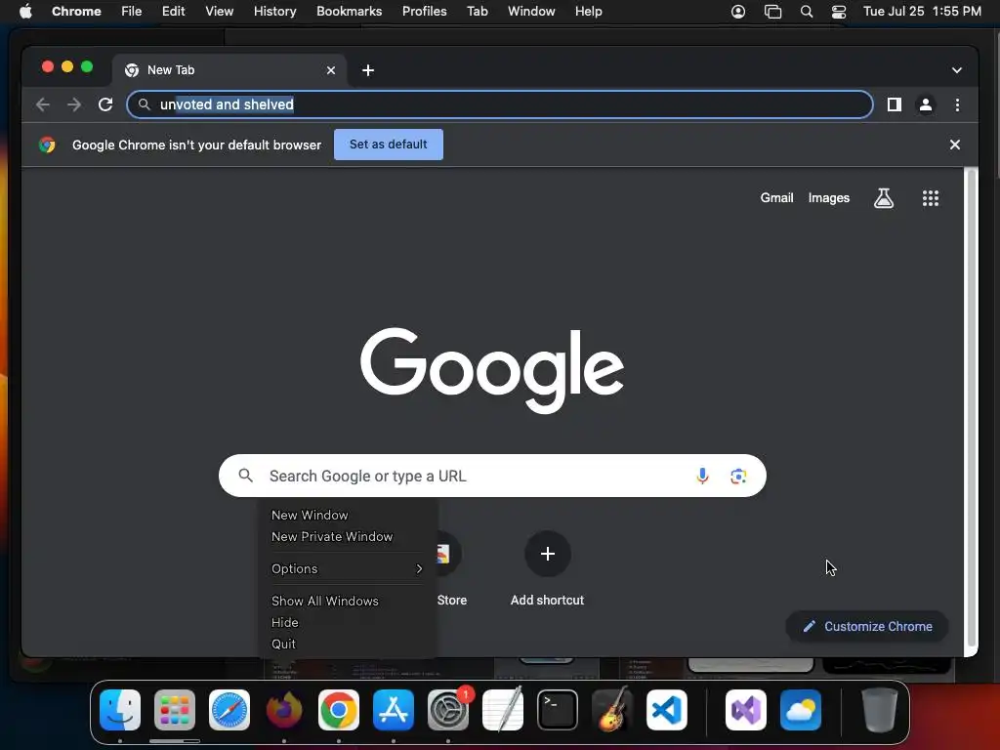
Task: Open Control Center in menu bar
Action: 839,12
